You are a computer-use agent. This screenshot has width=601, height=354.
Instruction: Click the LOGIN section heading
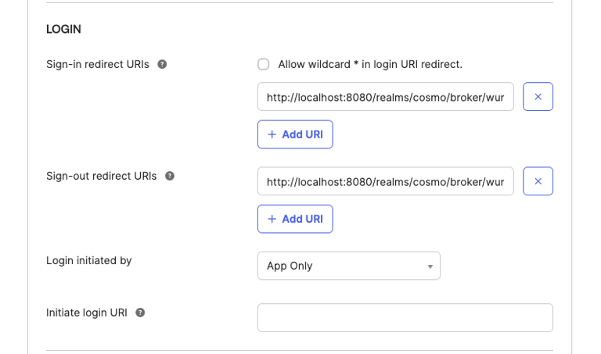pos(63,29)
